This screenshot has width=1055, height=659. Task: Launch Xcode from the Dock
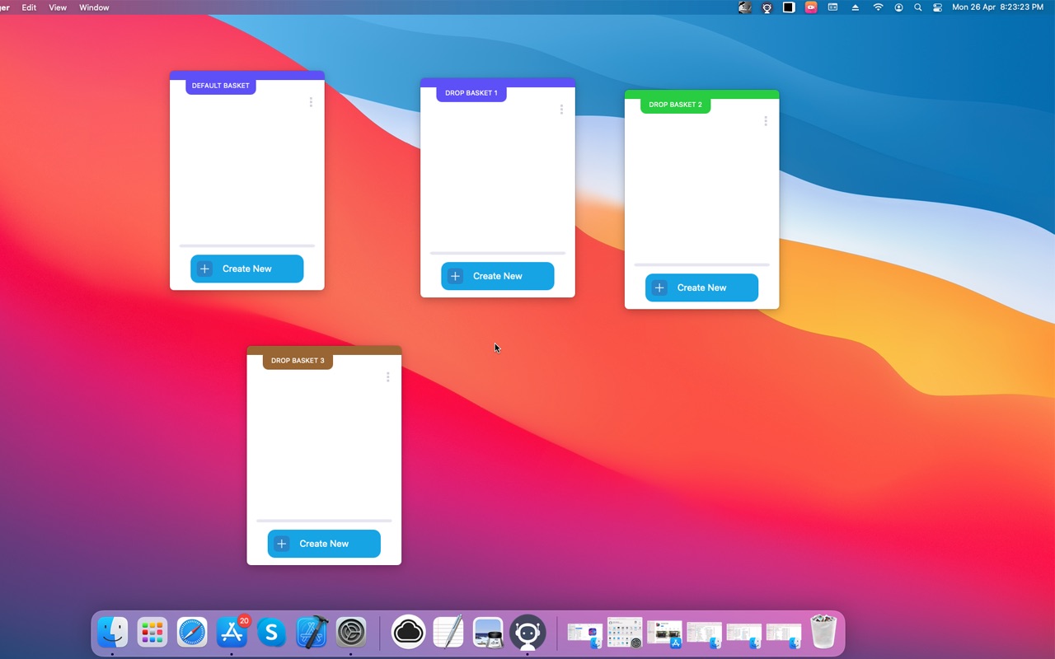[312, 633]
